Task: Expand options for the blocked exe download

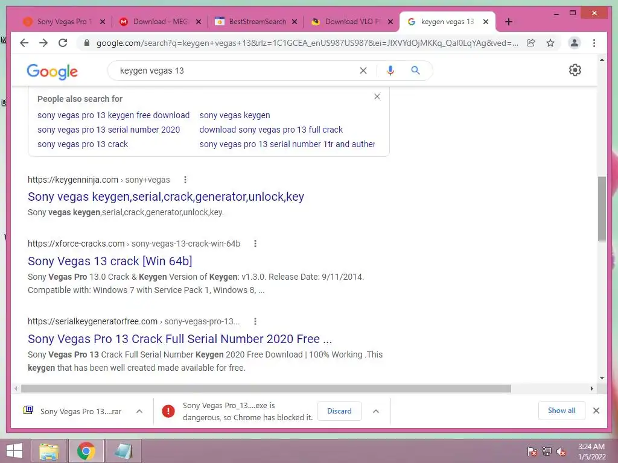Action: point(375,411)
